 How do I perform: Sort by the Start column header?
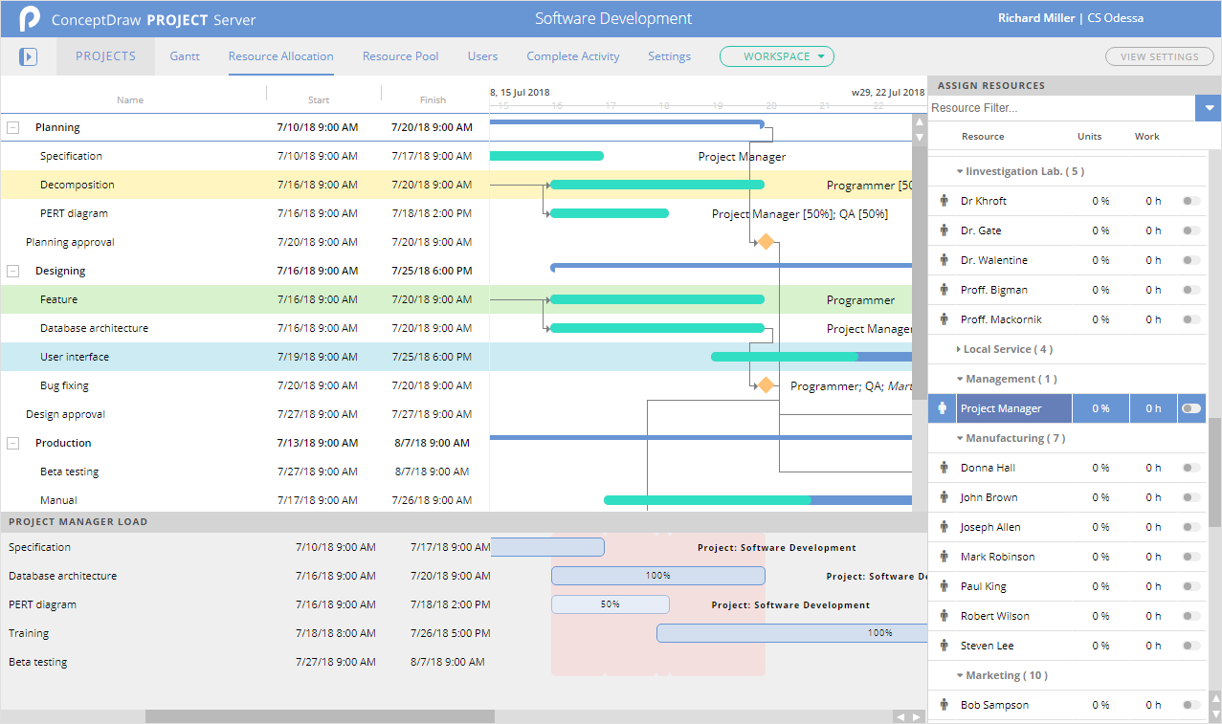[319, 99]
